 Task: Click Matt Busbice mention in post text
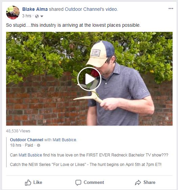coord(30,155)
